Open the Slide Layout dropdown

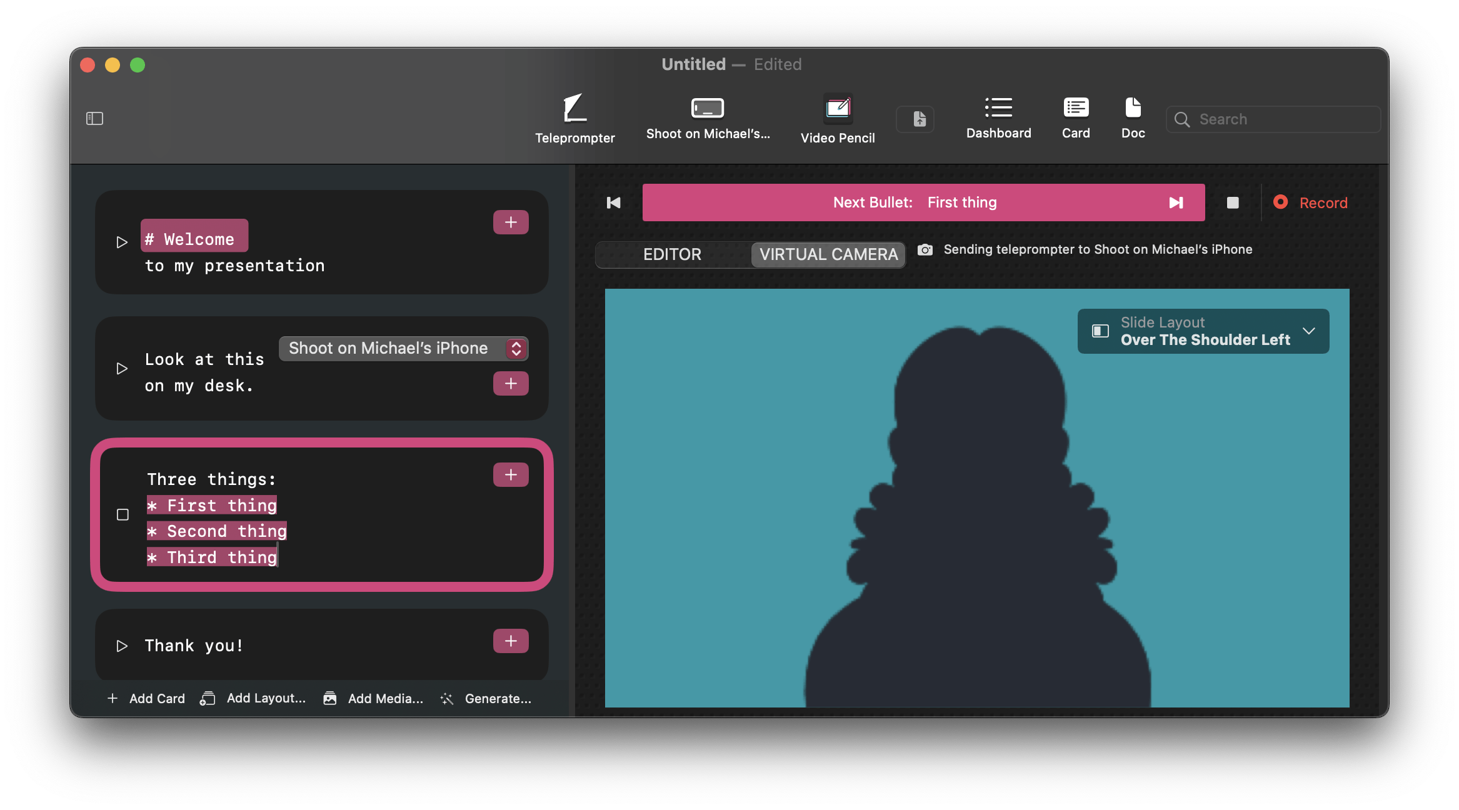[1203, 331]
